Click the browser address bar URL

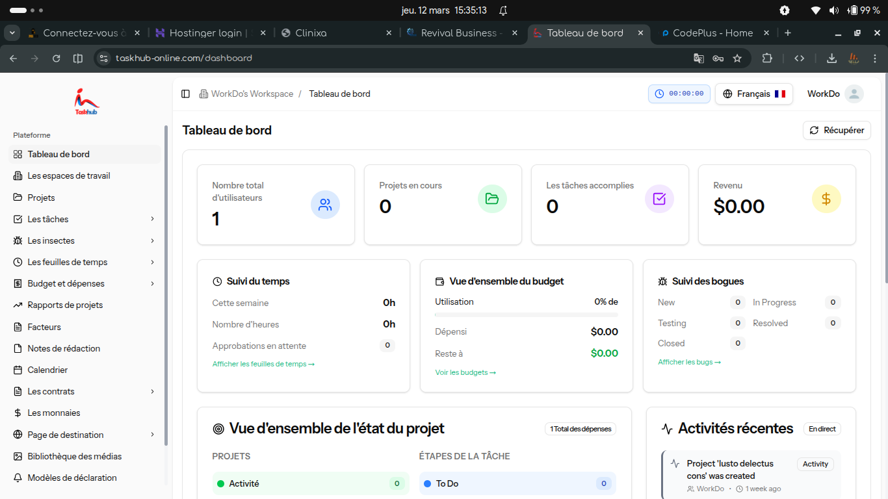184,58
